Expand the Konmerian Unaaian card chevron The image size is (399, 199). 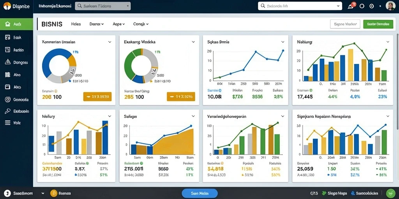[x=109, y=42]
